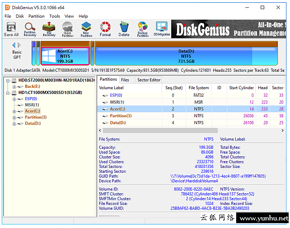Click the Data(D:) drive icon in the table
The width and height of the screenshot is (290, 228).
105,123
